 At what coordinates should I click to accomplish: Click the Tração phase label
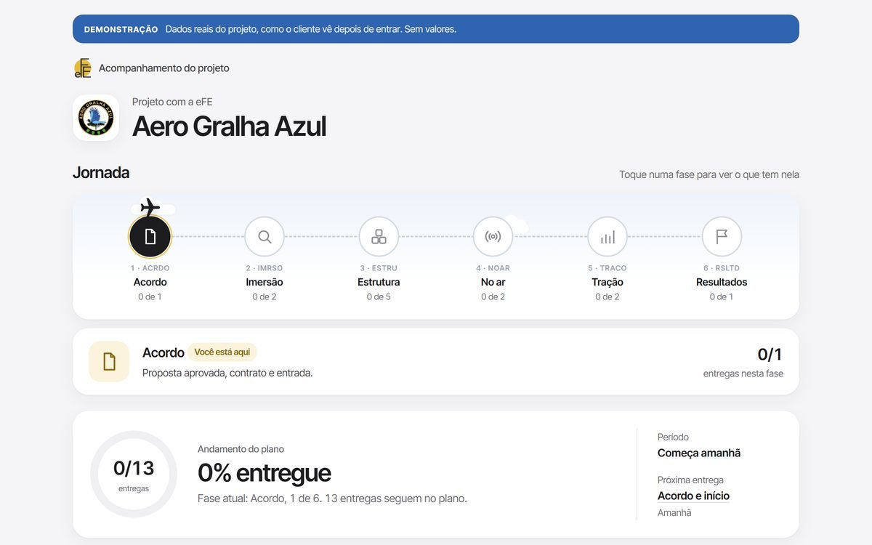click(x=607, y=282)
